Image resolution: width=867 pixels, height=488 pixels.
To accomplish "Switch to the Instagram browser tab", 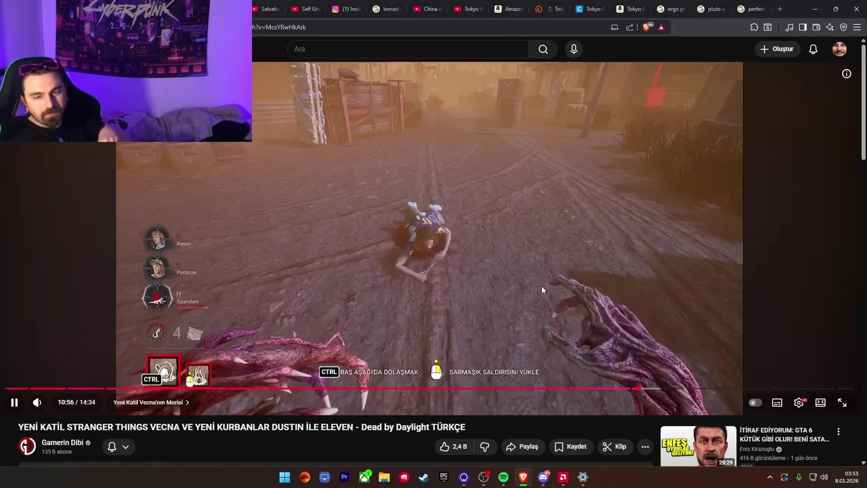I will [x=347, y=9].
